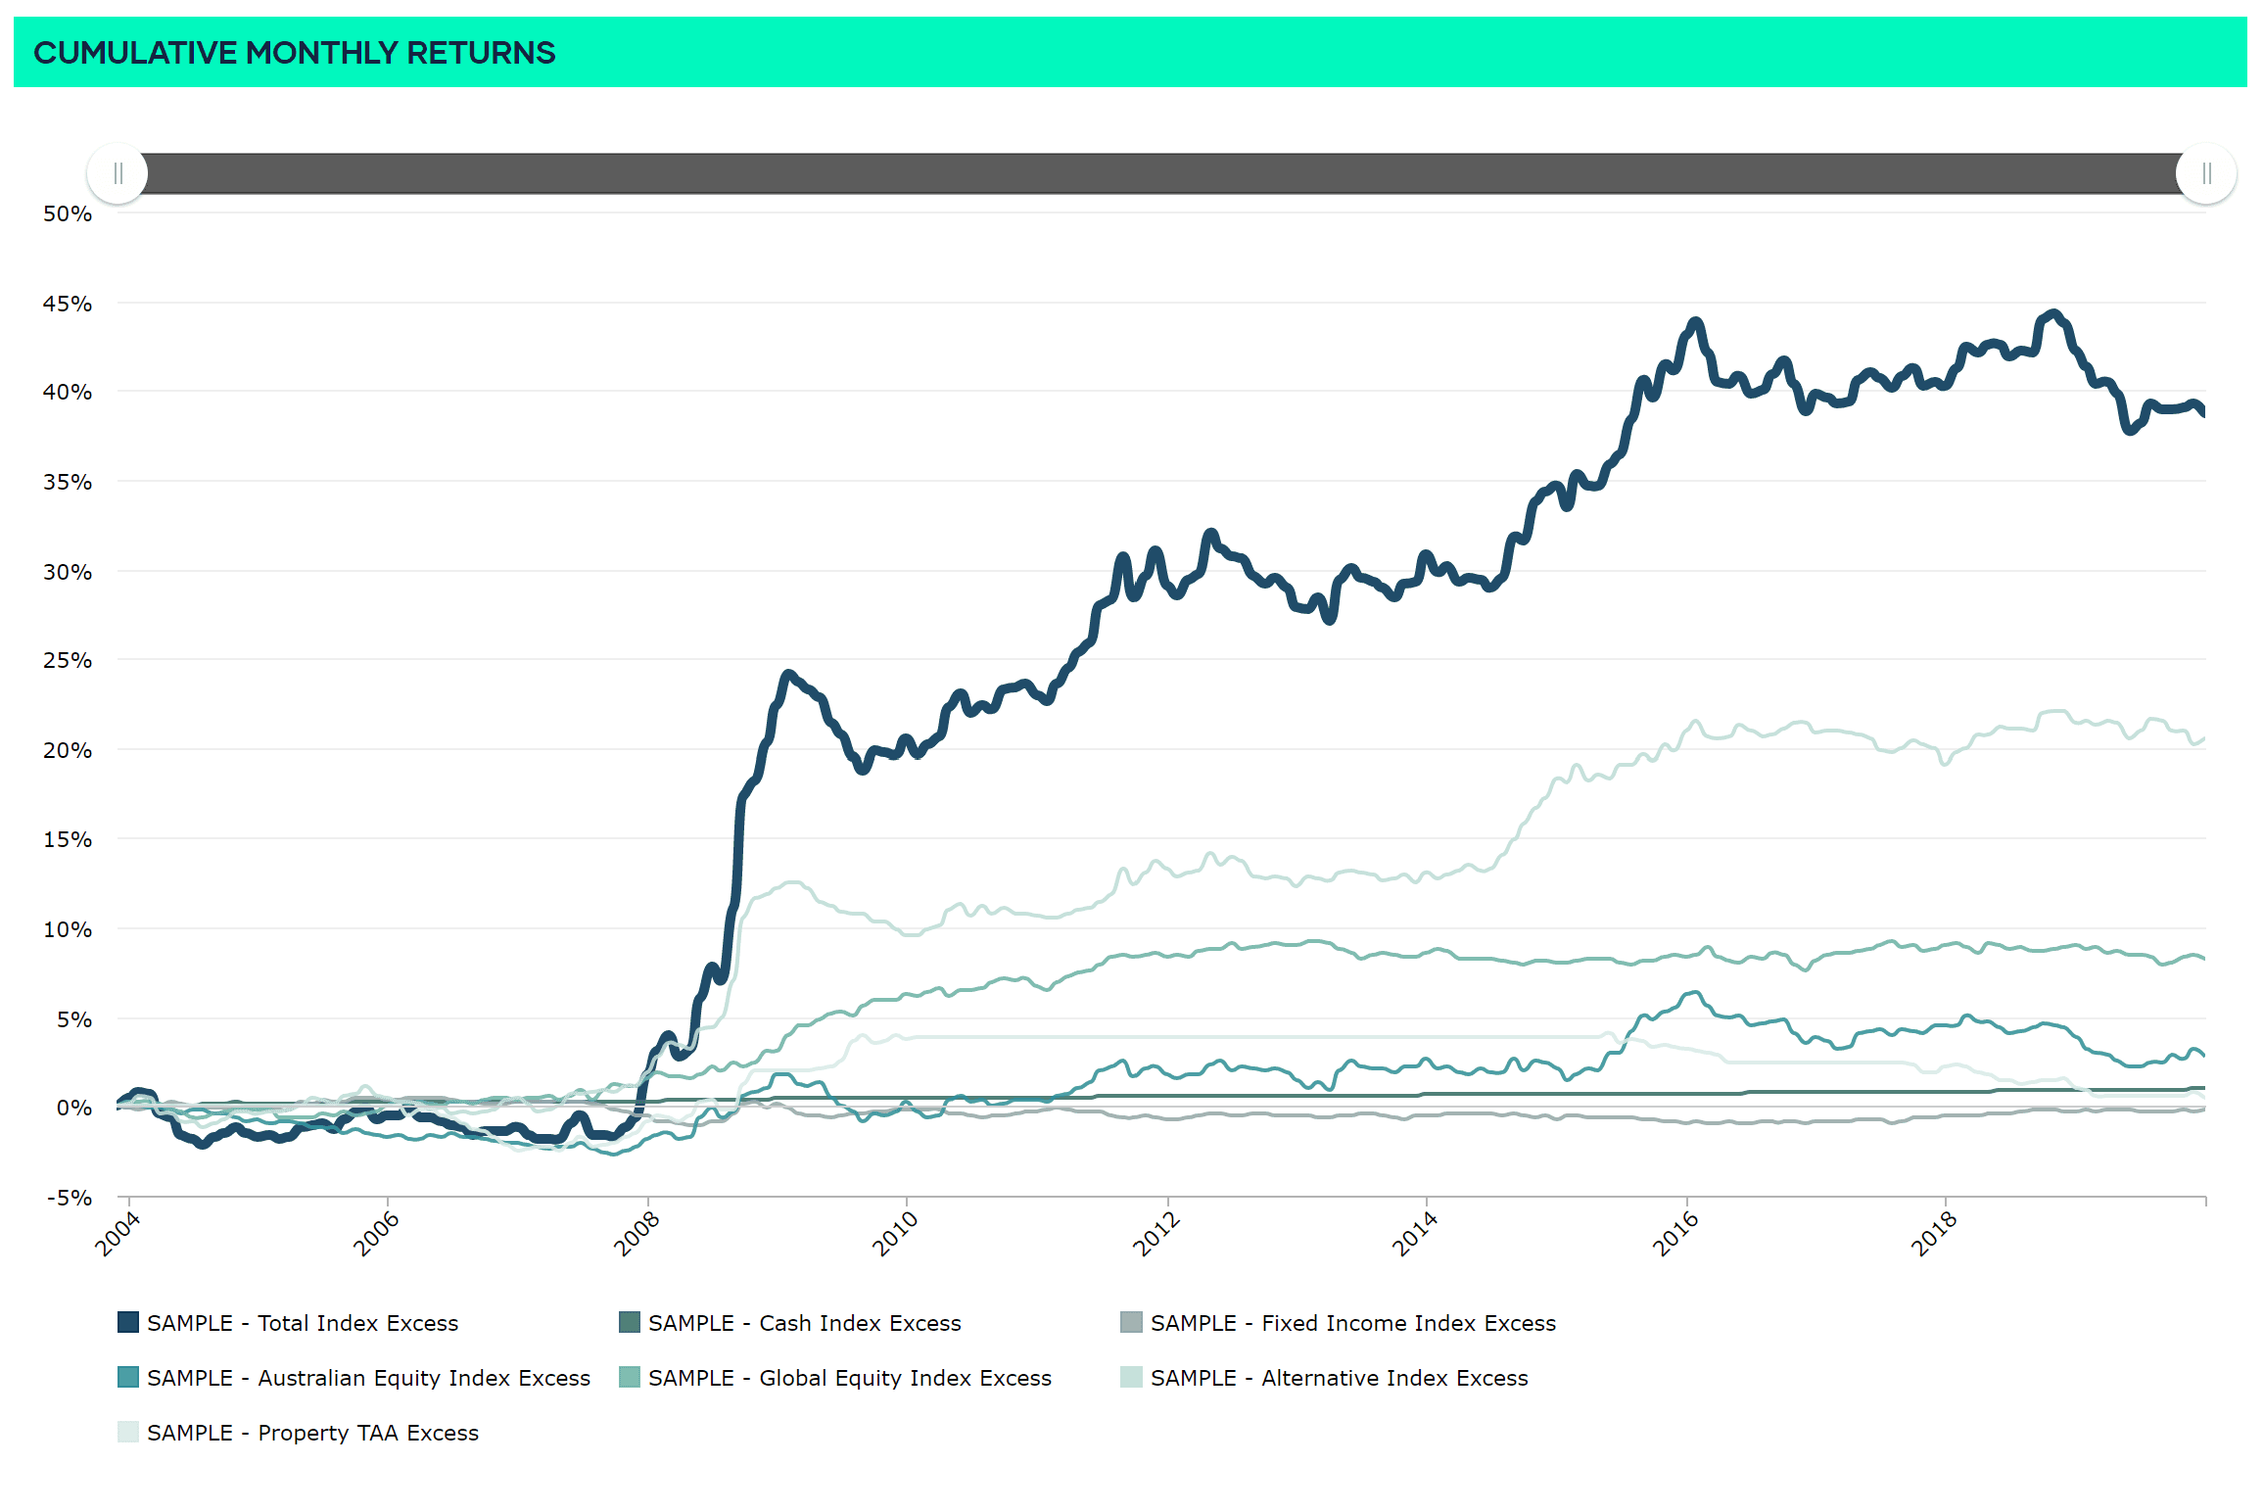The image size is (2264, 1512).
Task: Hide the Global Equity Index Excess label
Action: click(x=849, y=1378)
